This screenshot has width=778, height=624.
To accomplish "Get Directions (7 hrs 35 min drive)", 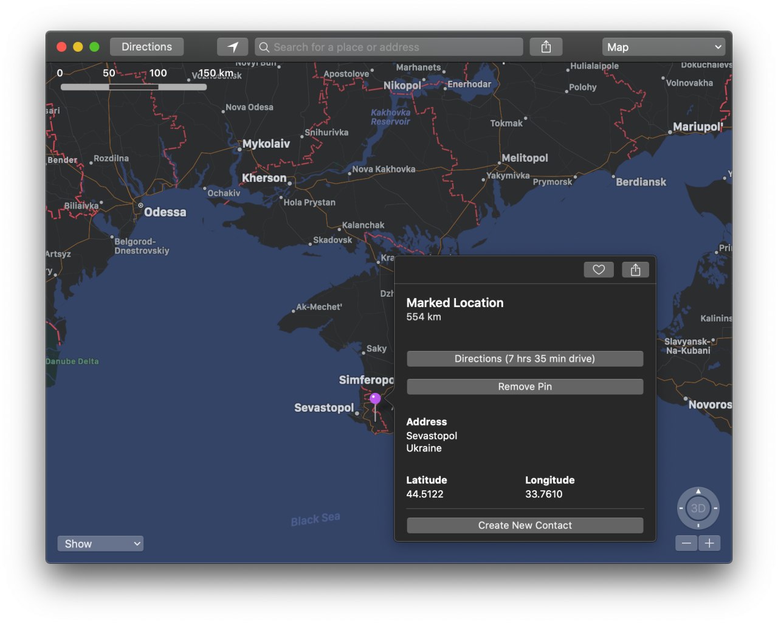I will 525,358.
